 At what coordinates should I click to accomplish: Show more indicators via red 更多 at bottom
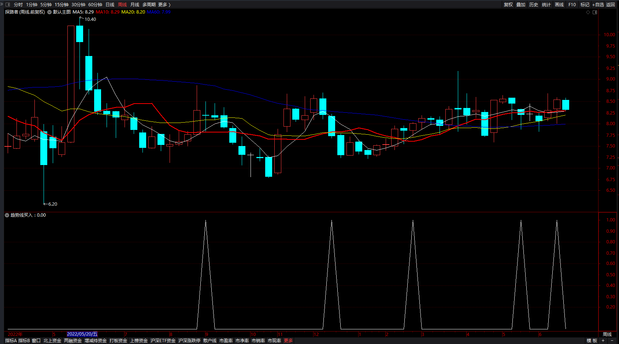click(x=288, y=341)
